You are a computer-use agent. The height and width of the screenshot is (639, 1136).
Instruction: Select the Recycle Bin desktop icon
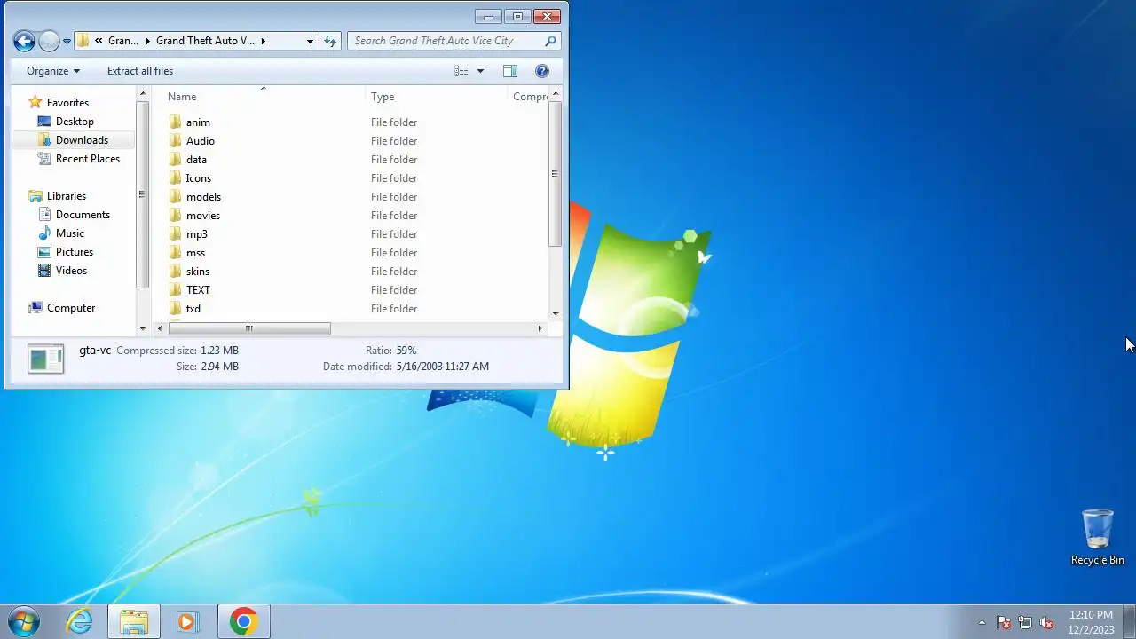[1097, 537]
